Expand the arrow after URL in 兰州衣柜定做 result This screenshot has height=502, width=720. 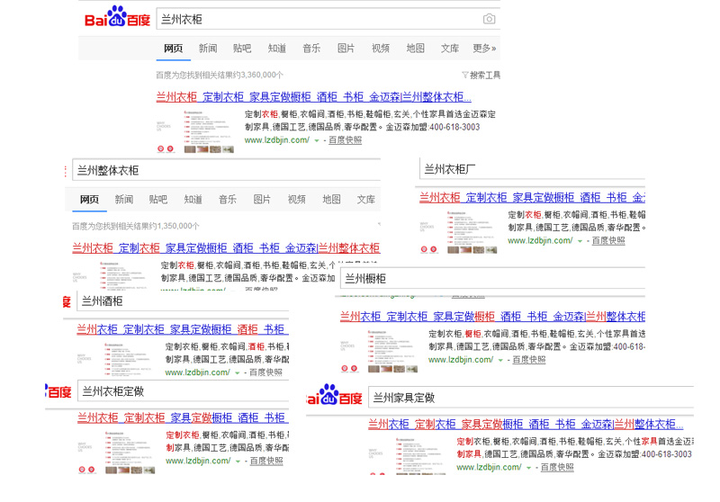pyautogui.click(x=238, y=462)
